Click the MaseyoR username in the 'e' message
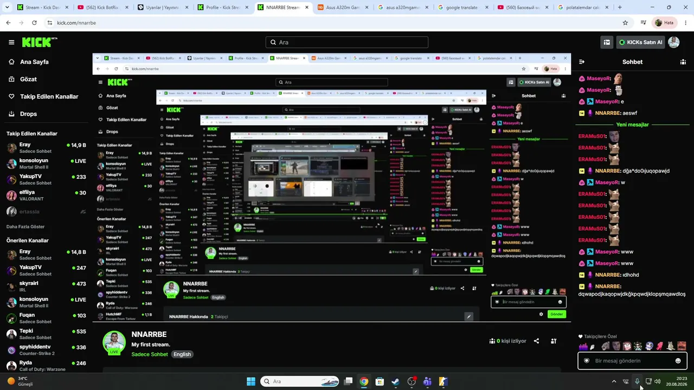 pos(607,102)
